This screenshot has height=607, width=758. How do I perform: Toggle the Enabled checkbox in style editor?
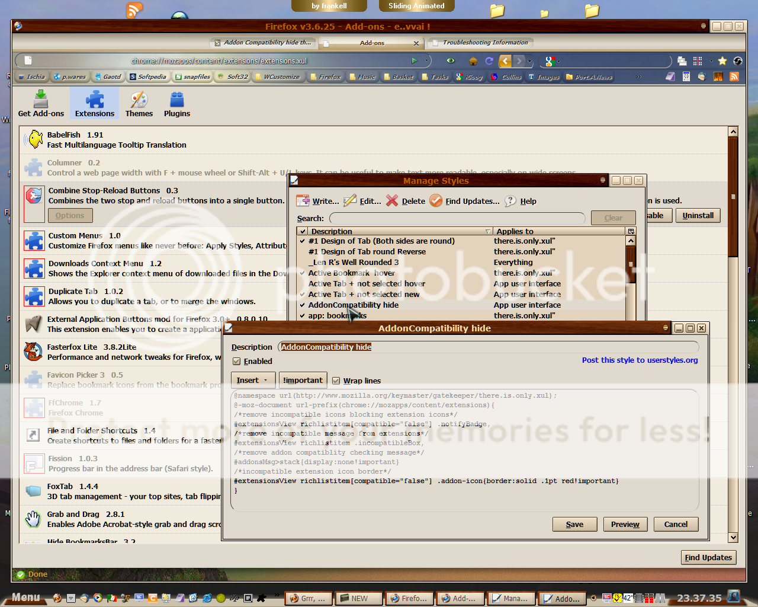[236, 361]
